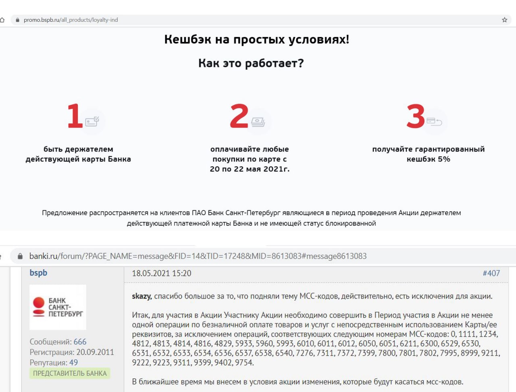Click the cashback card icon beside step 3
The image size is (516, 392).
pos(434,121)
